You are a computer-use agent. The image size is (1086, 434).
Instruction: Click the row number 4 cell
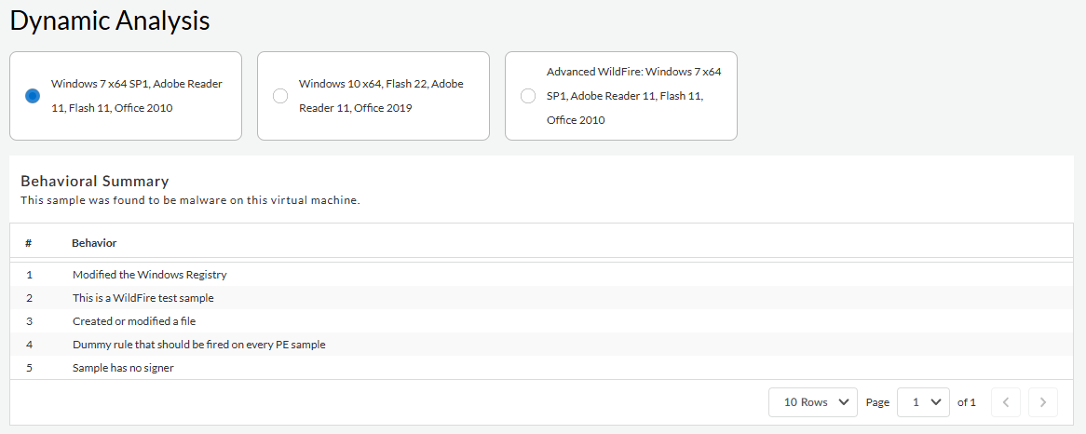(x=30, y=345)
